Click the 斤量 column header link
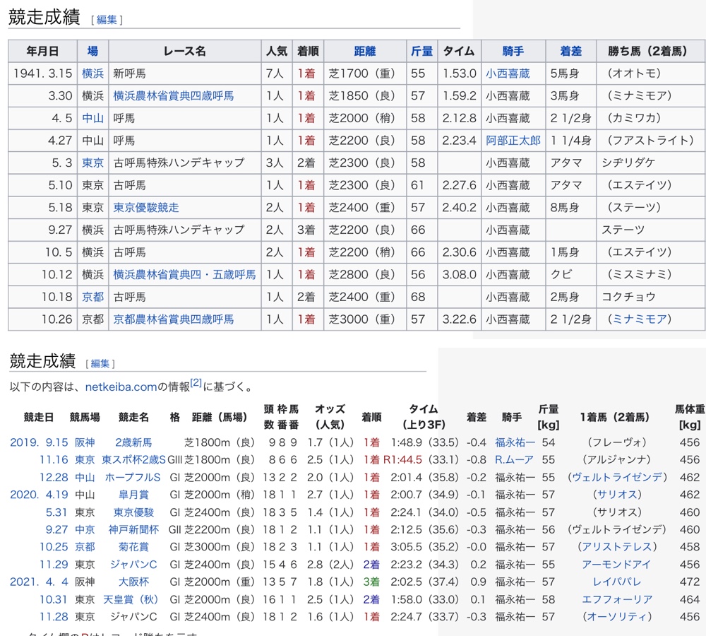Viewport: 706px width, 636px height. pyautogui.click(x=421, y=51)
